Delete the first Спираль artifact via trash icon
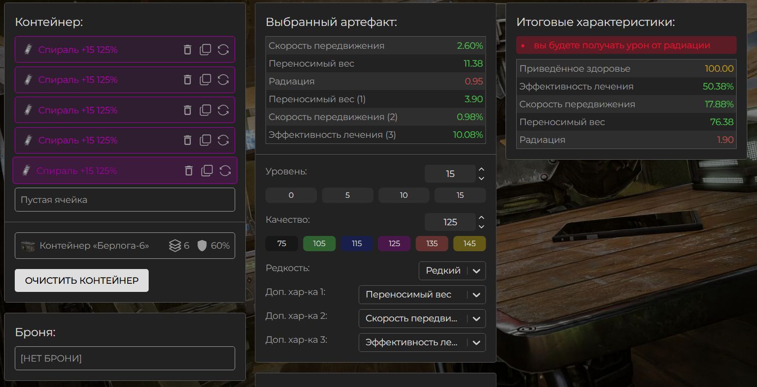757x387 pixels. pyautogui.click(x=187, y=49)
